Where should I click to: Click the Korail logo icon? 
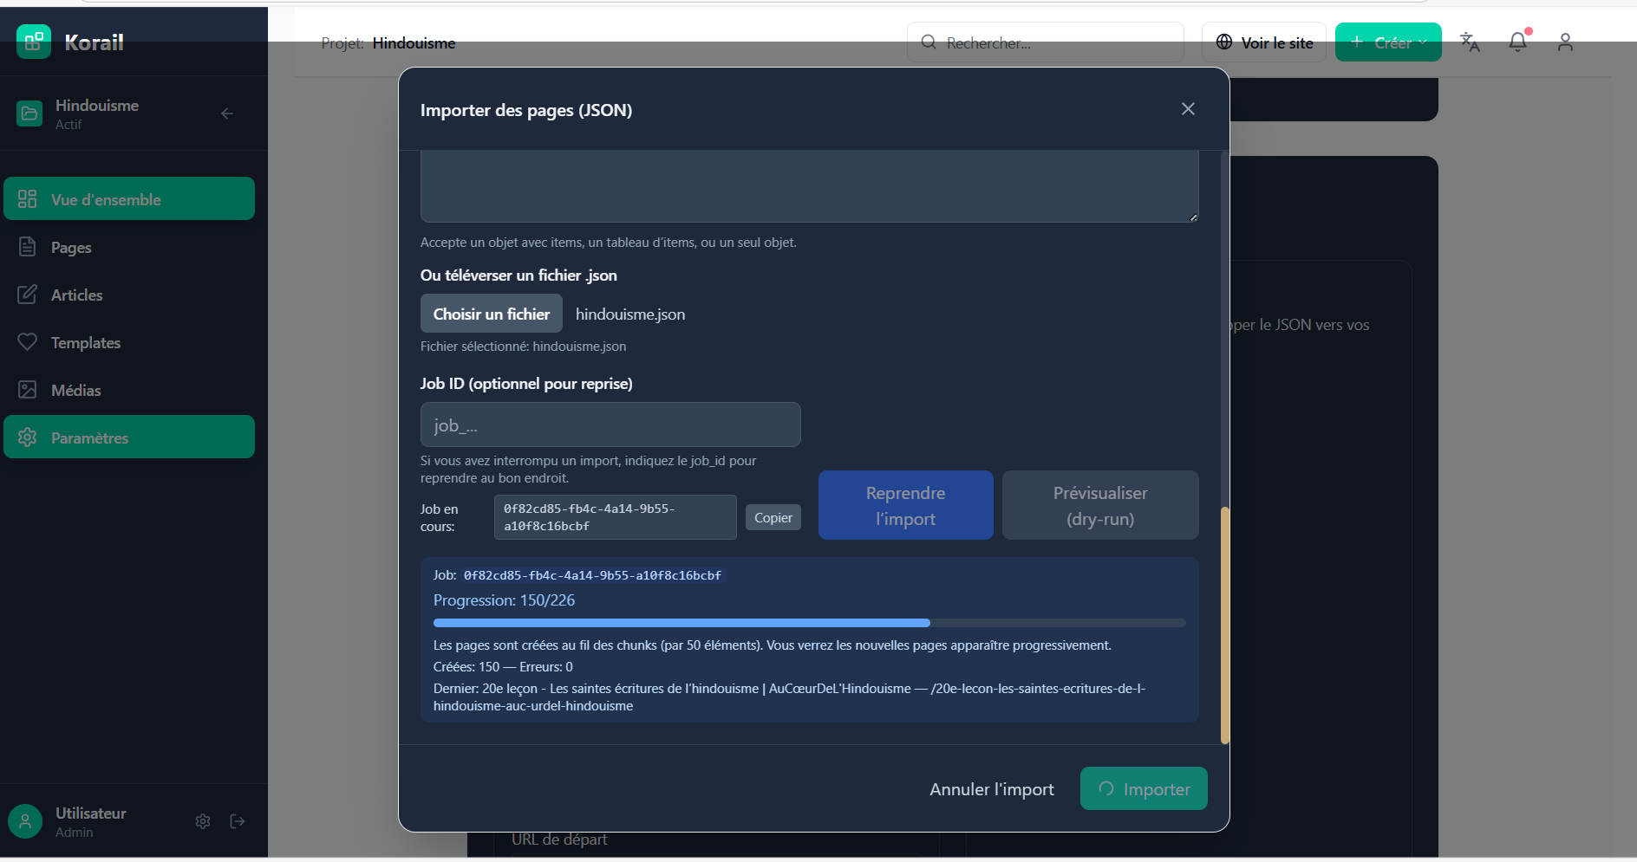[x=33, y=42]
